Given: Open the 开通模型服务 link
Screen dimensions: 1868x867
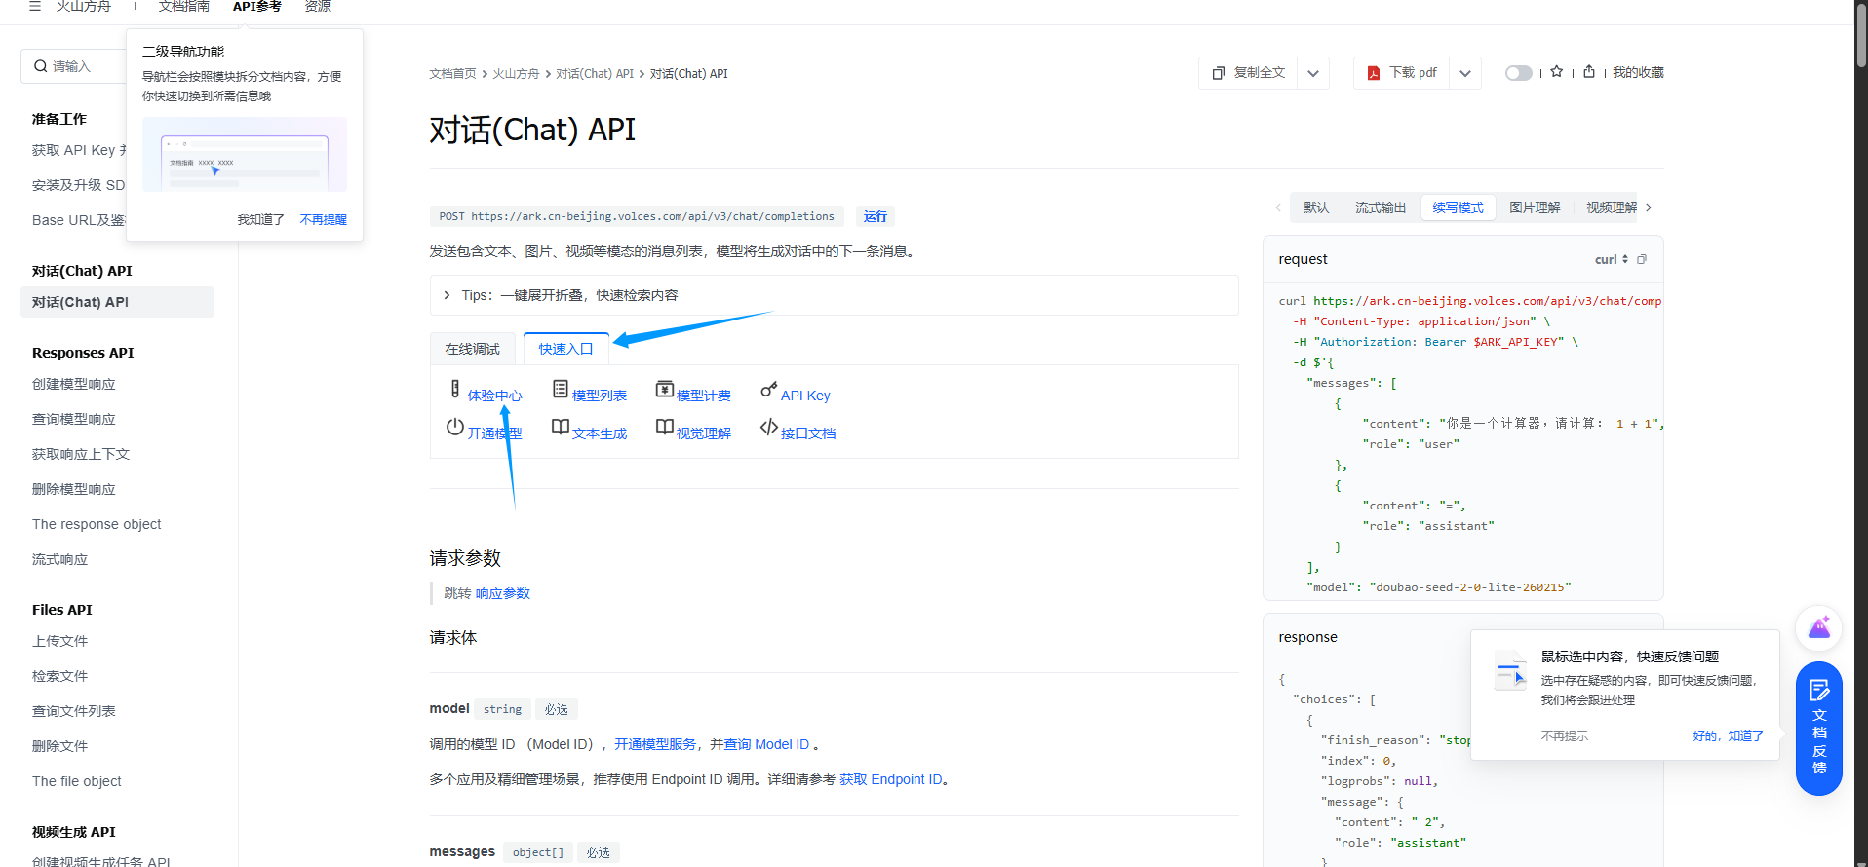Looking at the screenshot, I should [x=655, y=744].
